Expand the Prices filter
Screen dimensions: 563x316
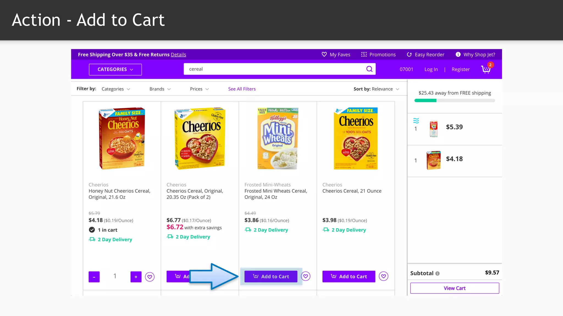(x=199, y=89)
